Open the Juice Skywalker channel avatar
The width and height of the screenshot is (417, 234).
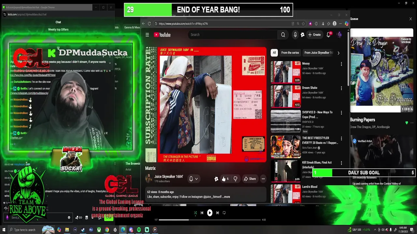coord(149,178)
